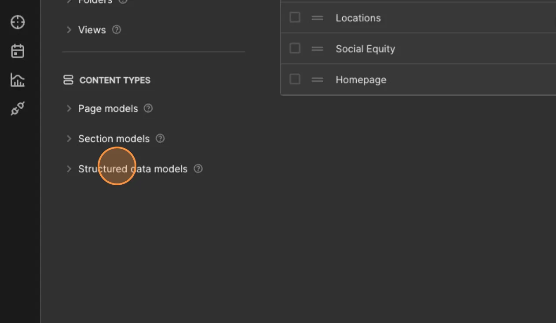This screenshot has width=556, height=323.
Task: Select the Views label
Action: click(92, 30)
